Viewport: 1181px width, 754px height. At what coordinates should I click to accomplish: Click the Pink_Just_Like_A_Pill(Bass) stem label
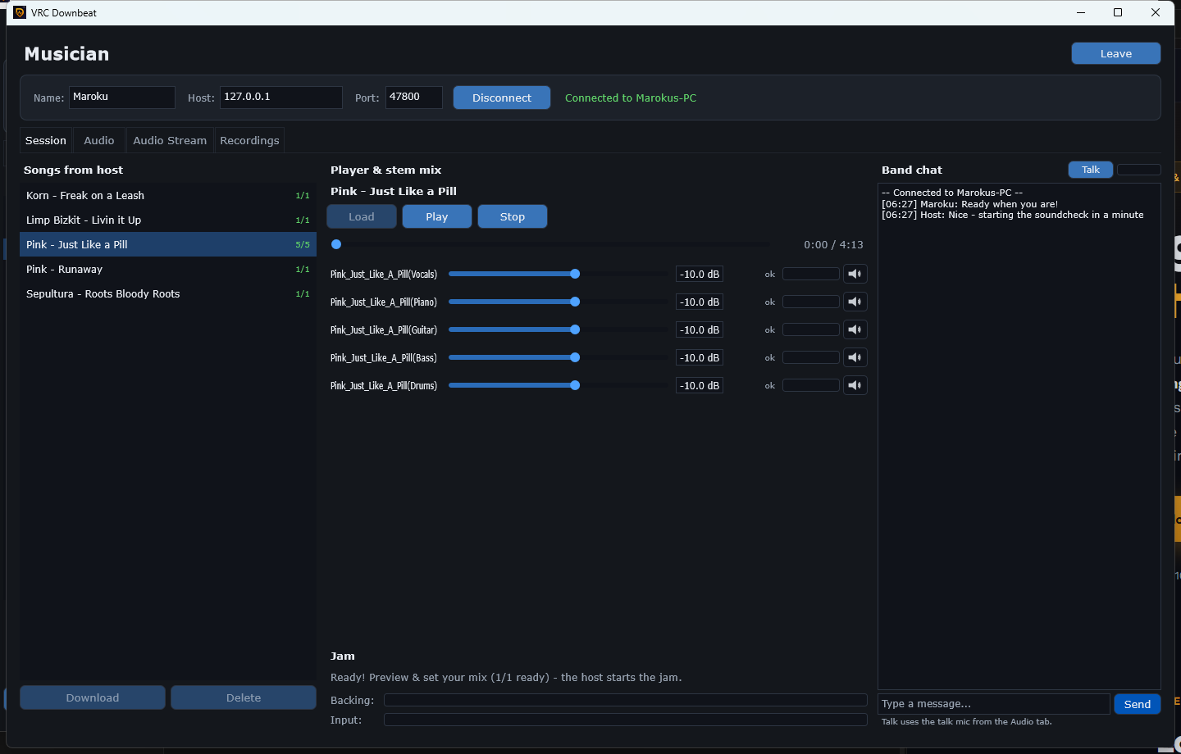coord(384,358)
